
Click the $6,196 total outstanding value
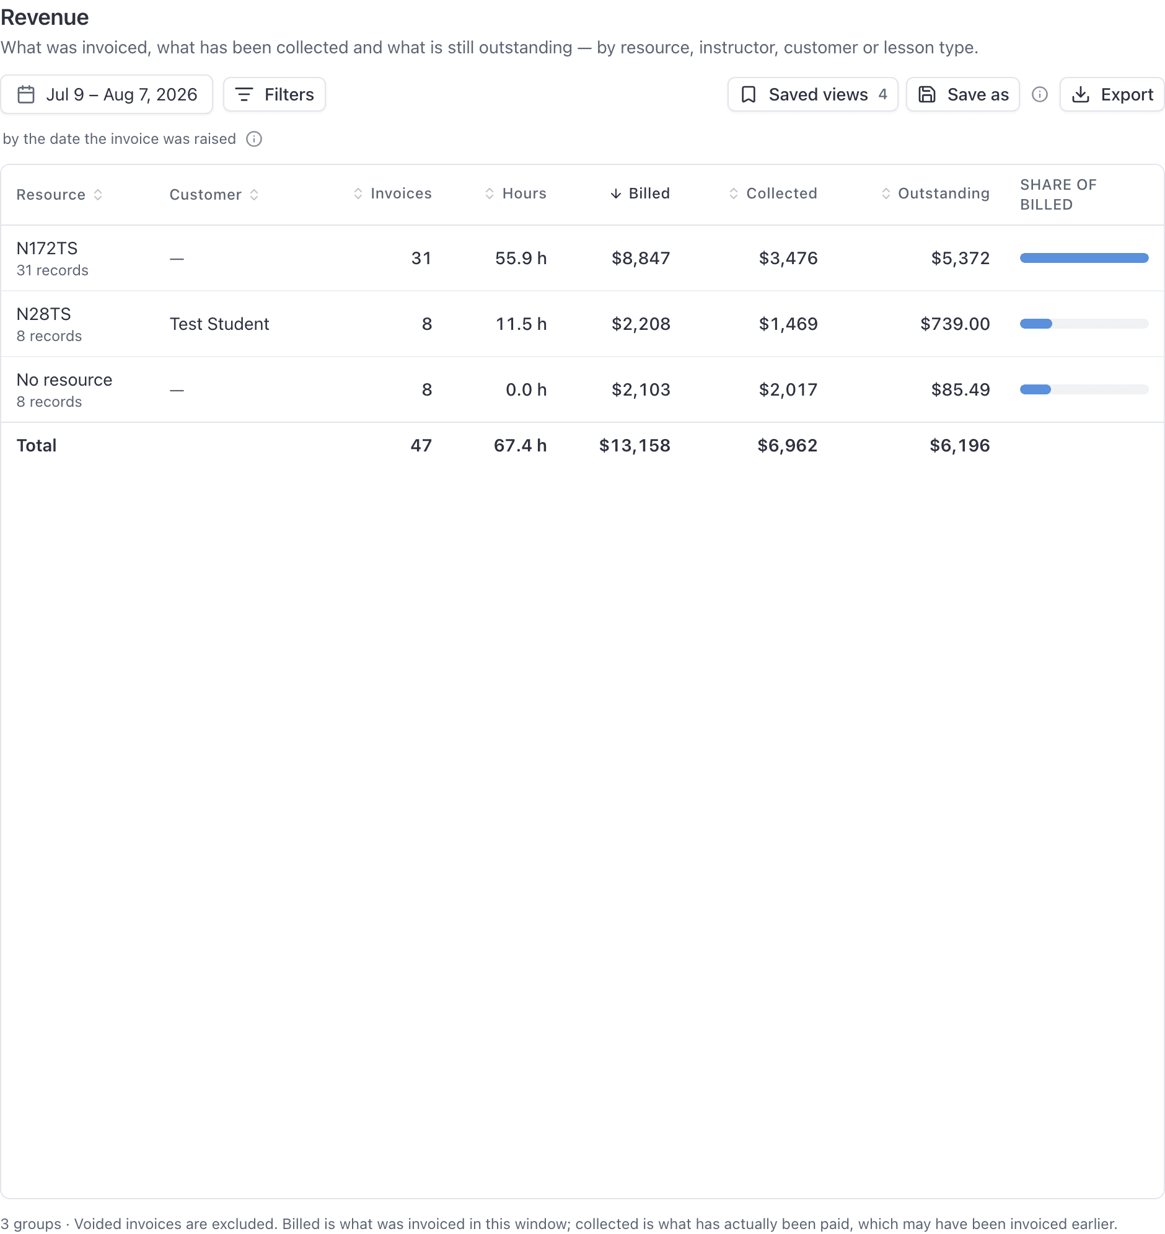point(959,445)
